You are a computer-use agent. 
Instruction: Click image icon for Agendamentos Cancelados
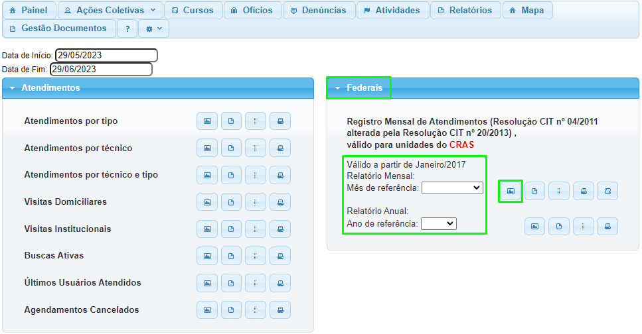click(x=207, y=310)
